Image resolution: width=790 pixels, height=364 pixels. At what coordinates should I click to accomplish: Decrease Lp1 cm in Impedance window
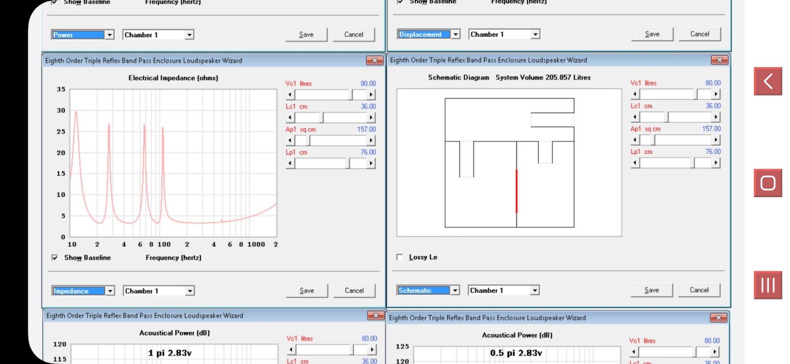tap(290, 163)
